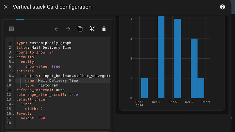This screenshot has width=235, height=132.
Task: Place cursor on hours_to_show value 24
Action: (x=51, y=52)
